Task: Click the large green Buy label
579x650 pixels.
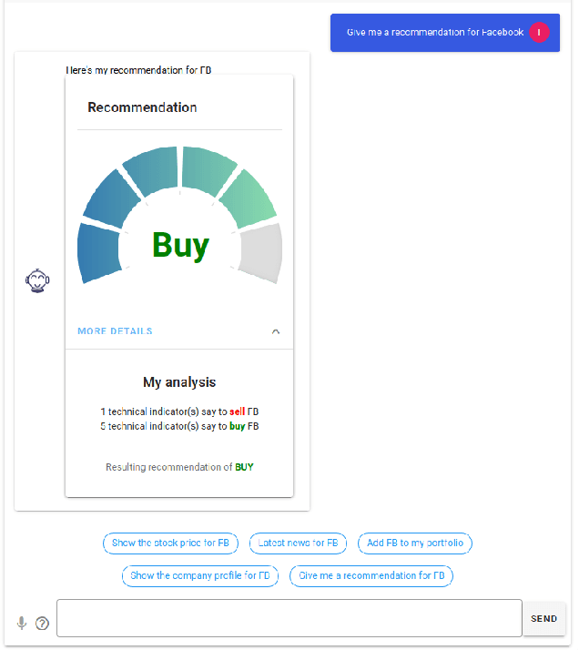Action: click(180, 245)
